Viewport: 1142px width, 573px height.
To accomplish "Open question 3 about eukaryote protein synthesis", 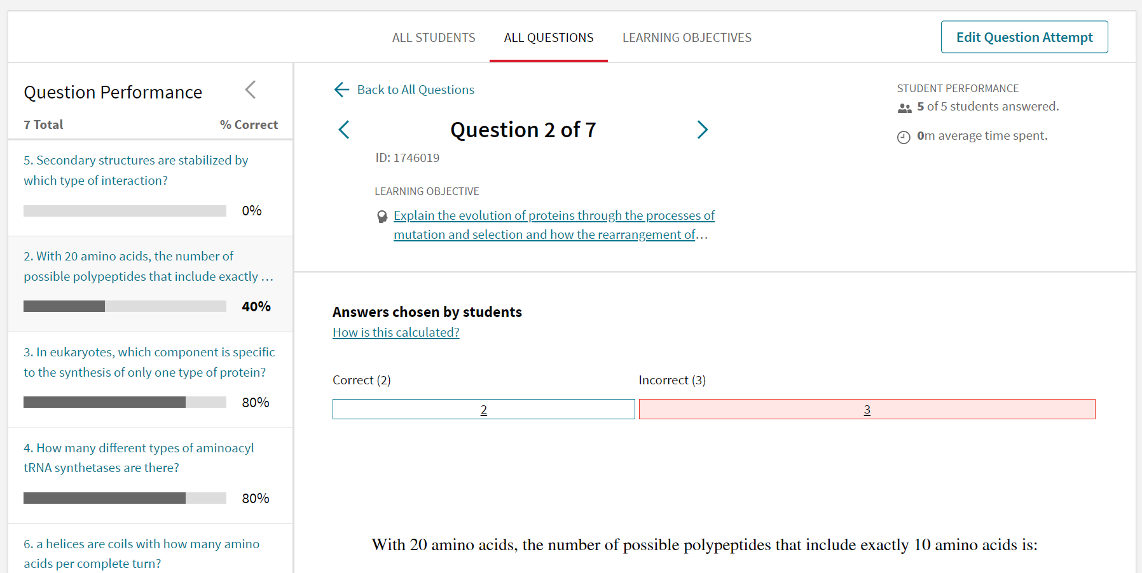I will coord(149,361).
